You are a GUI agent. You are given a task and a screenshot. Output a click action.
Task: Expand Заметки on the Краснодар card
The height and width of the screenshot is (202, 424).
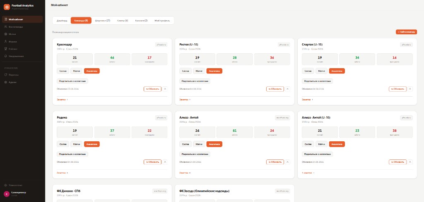(x=62, y=100)
